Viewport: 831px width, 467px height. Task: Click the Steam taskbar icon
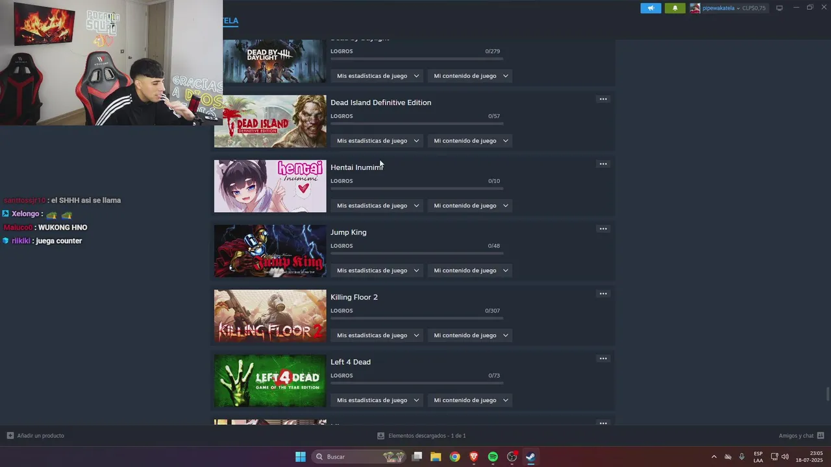click(530, 457)
